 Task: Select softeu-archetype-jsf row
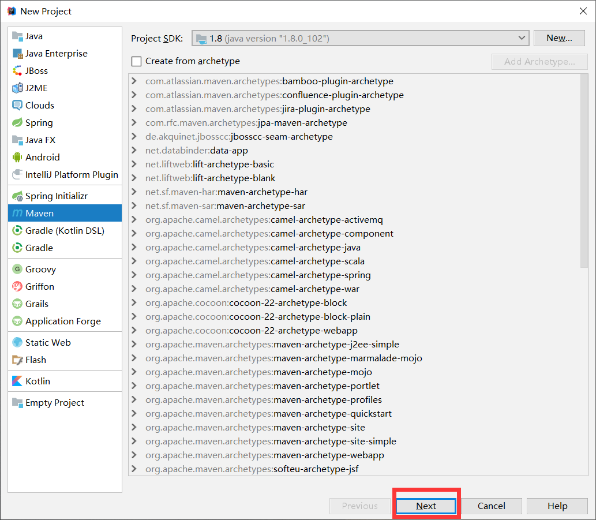(354, 469)
